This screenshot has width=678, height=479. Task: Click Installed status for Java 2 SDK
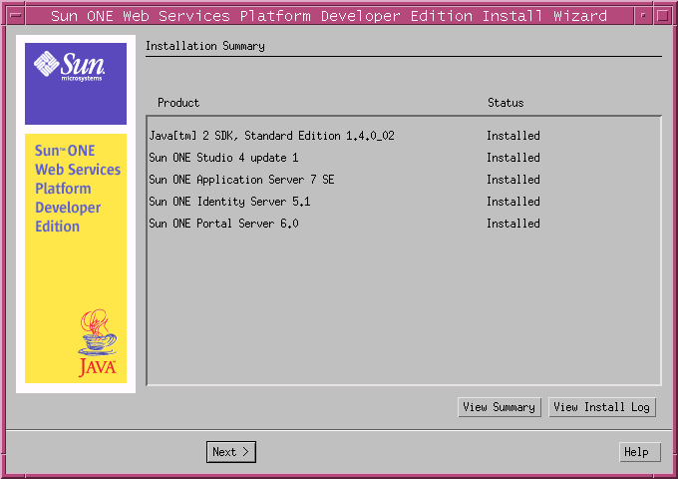pyautogui.click(x=513, y=136)
